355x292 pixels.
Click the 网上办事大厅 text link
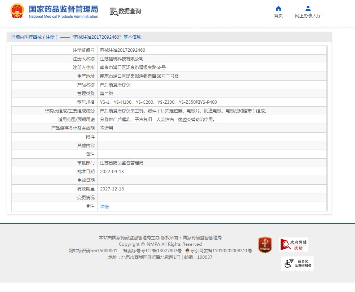(308, 16)
